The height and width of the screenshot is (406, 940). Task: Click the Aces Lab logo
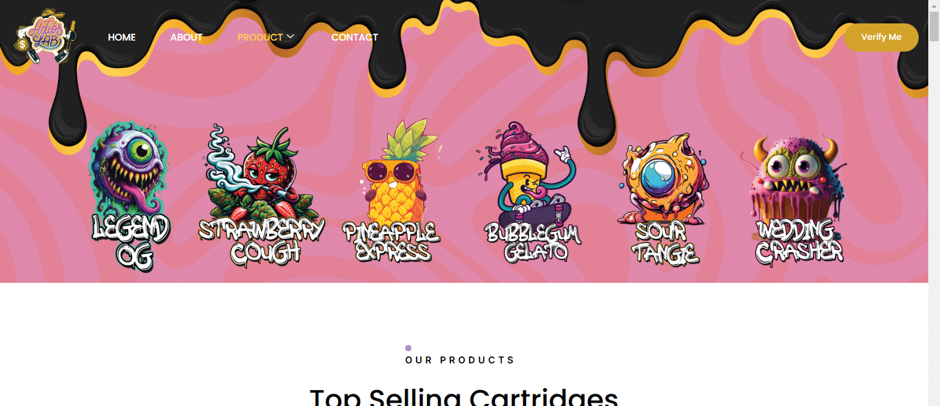[45, 36]
